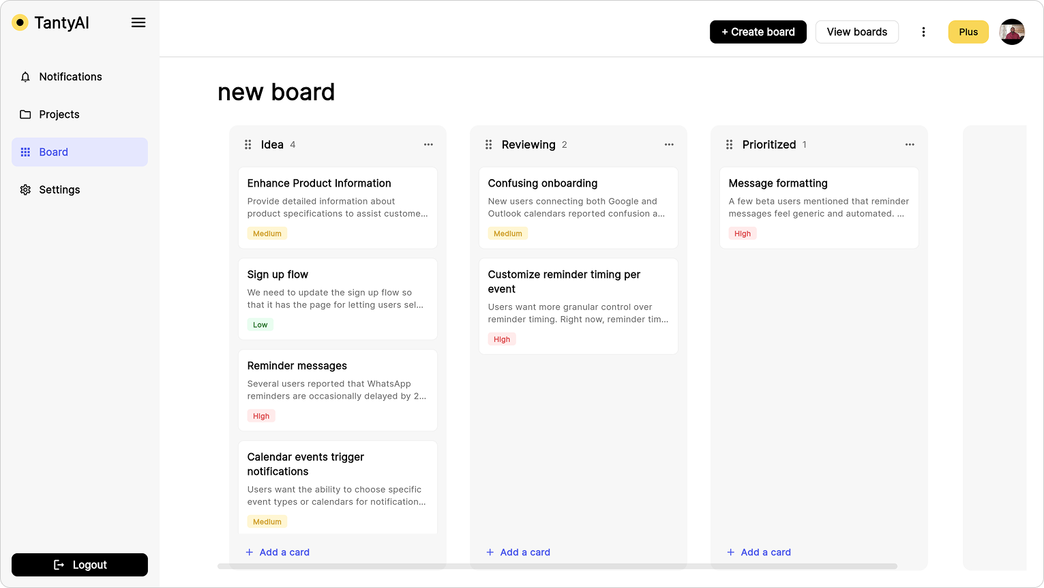Screen dimensions: 1044x588
Task: Open the Idea column options menu
Action: click(428, 144)
